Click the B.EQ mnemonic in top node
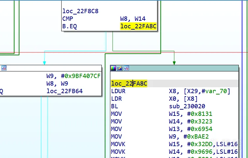This screenshot has width=248, height=158. point(69,26)
